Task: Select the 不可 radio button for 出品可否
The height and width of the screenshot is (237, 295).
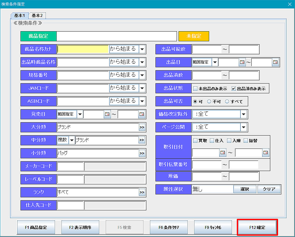Action: coord(209,101)
